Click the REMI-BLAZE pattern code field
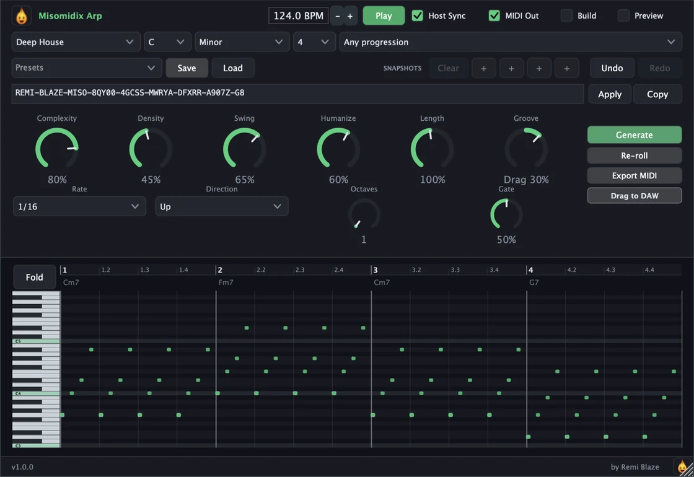 (x=297, y=94)
